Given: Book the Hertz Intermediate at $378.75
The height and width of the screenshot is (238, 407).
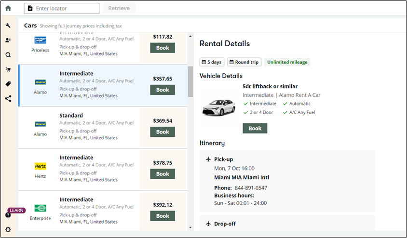Looking at the screenshot, I should pyautogui.click(x=163, y=174).
